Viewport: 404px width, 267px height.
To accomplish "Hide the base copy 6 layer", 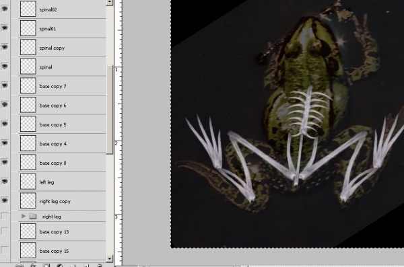I will click(x=5, y=104).
